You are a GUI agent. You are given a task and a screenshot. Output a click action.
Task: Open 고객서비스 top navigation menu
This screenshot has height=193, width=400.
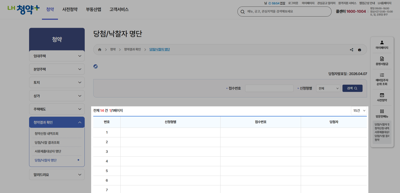pyautogui.click(x=119, y=10)
